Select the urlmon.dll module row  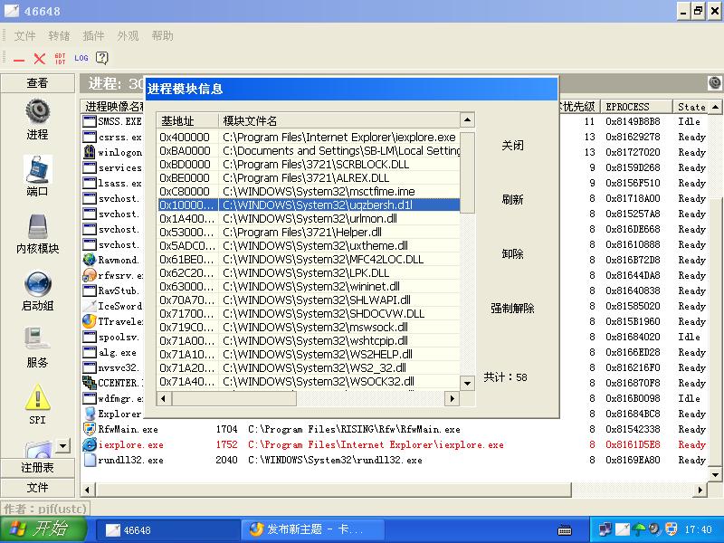(x=309, y=218)
